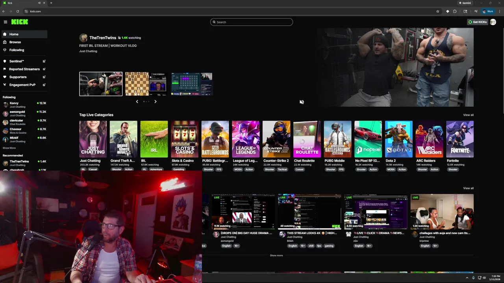
Task: Open Mizkif in the Following list
Action: [x=24, y=139]
